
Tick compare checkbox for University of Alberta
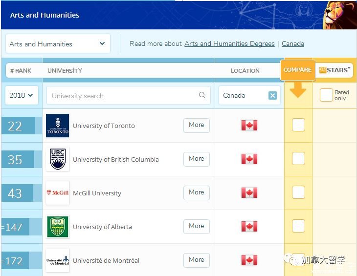(298, 226)
